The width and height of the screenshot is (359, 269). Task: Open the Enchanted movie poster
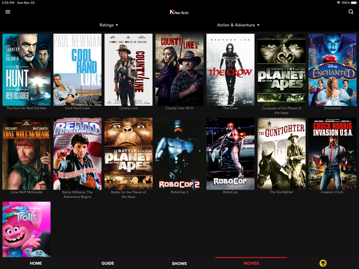pos(332,70)
